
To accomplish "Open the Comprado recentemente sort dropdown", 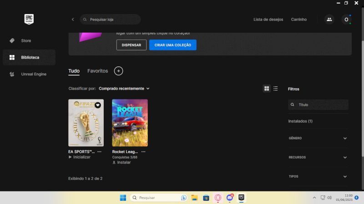I will (124, 89).
